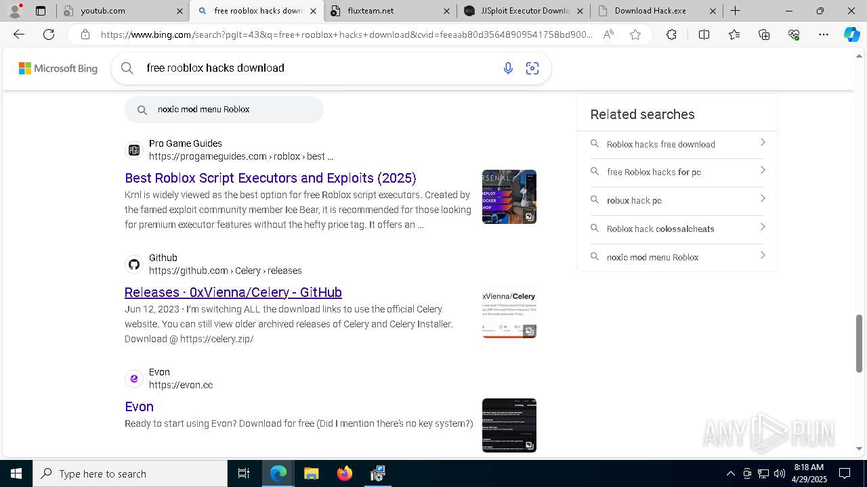867x487 pixels.
Task: Click the noxic mod menu Roblox suggestion pill
Action: [x=224, y=110]
